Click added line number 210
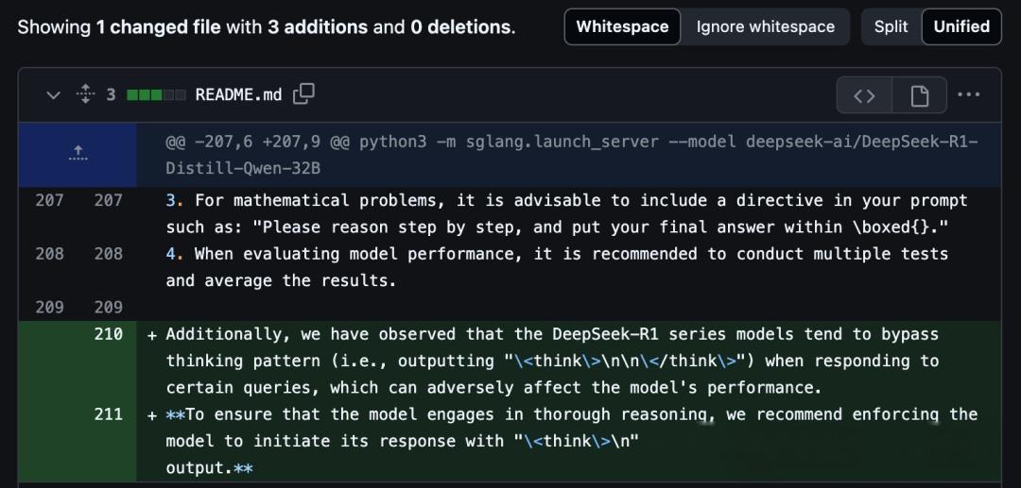Viewport: 1021px width, 488px height. coord(109,334)
